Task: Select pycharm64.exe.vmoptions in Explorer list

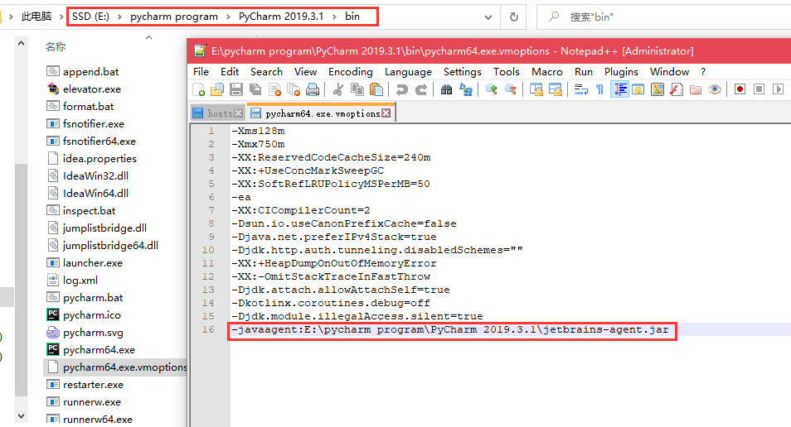Action: click(117, 367)
